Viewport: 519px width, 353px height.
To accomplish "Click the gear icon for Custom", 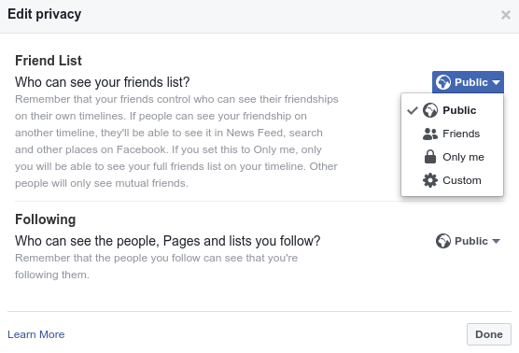I will (430, 180).
